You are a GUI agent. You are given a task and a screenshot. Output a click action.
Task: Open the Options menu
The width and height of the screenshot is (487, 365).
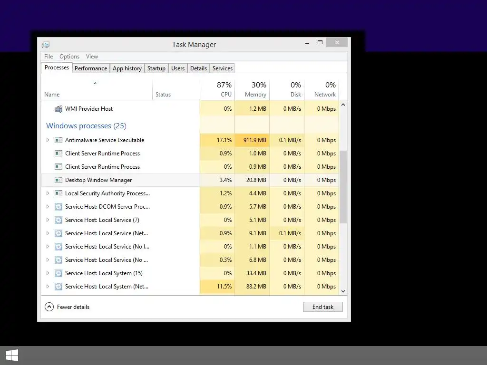(x=69, y=57)
